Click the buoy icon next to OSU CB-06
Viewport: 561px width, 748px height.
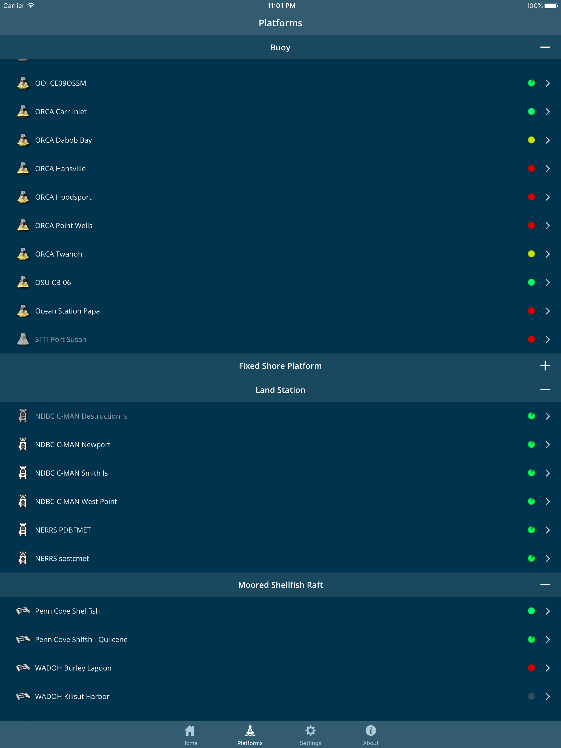coord(23,282)
